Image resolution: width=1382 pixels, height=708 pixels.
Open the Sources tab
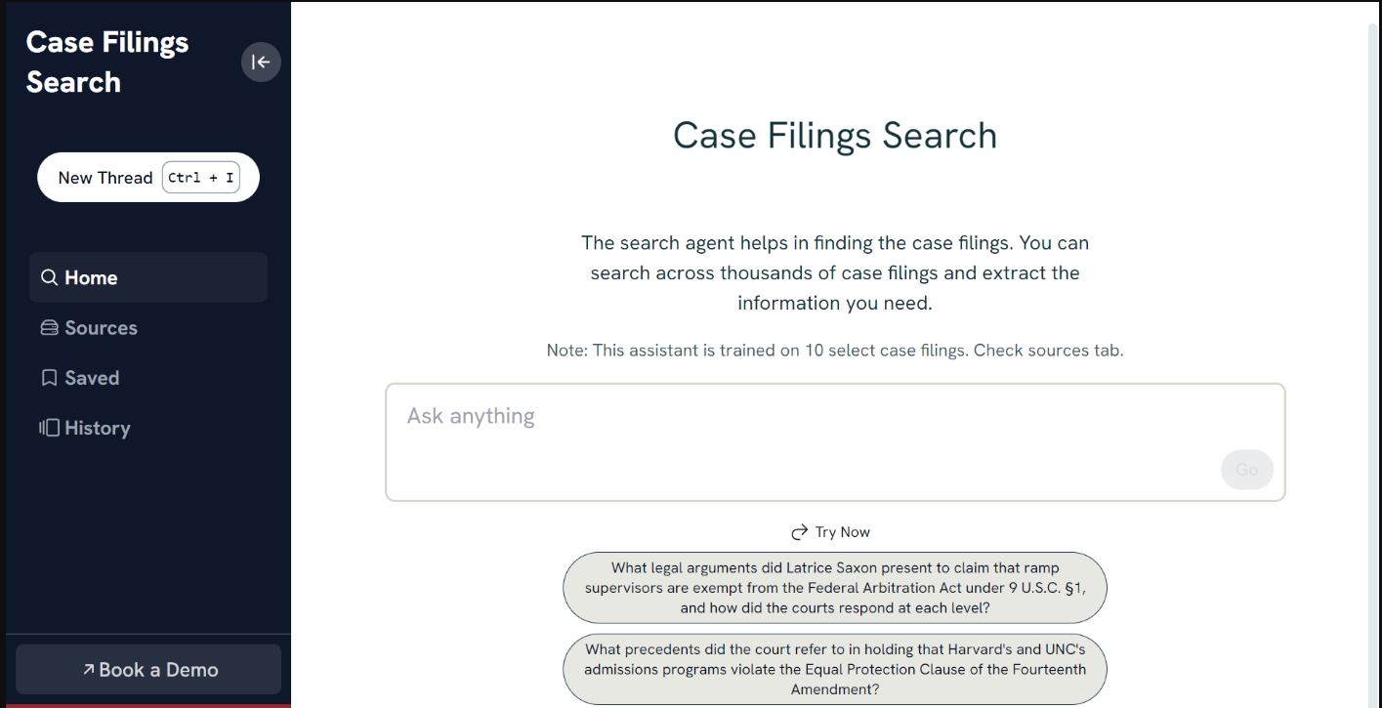(x=148, y=328)
